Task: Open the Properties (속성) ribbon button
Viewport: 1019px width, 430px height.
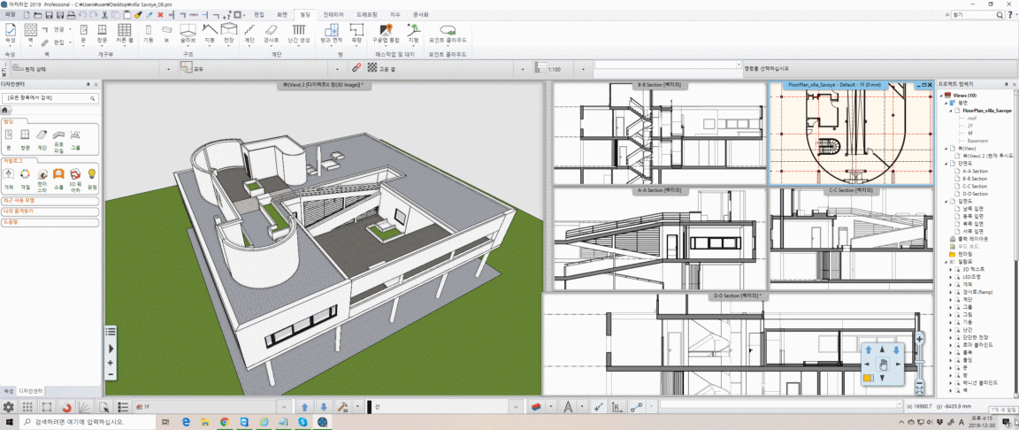Action: click(10, 33)
